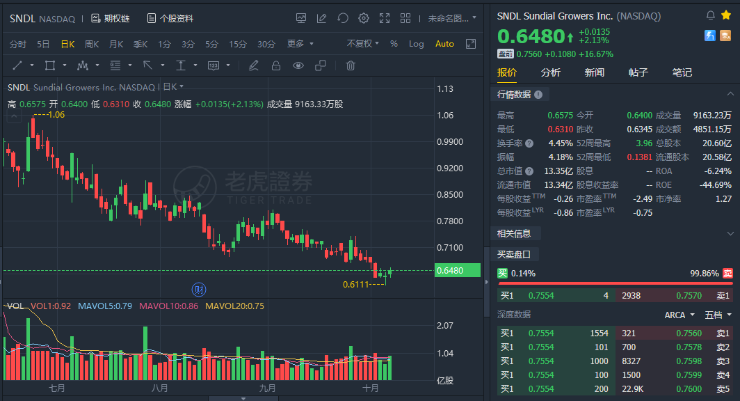Select the wave pattern drawing tool
This screenshot has height=401, width=740.
tap(83, 65)
